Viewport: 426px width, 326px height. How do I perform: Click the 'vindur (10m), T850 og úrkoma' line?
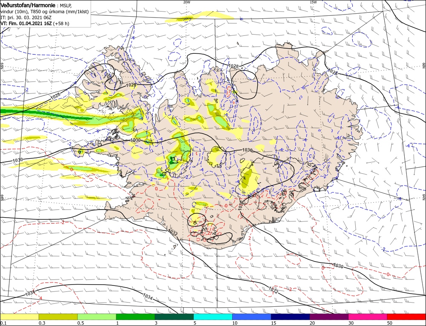coord(44,12)
